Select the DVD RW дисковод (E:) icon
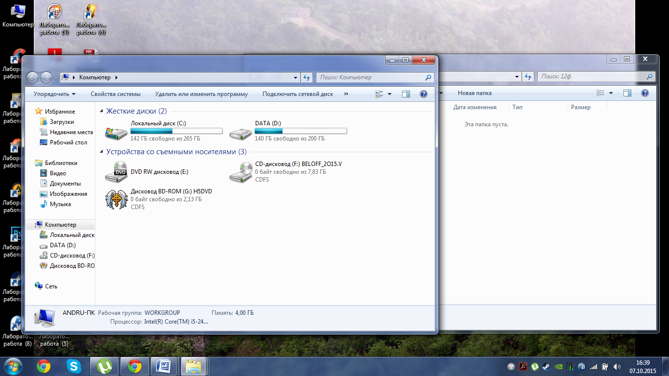 [x=116, y=172]
